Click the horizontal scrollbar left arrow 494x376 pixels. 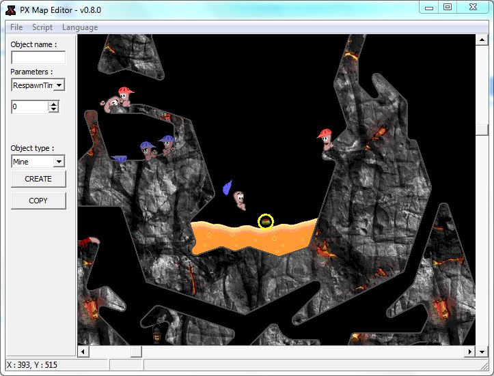(x=83, y=351)
